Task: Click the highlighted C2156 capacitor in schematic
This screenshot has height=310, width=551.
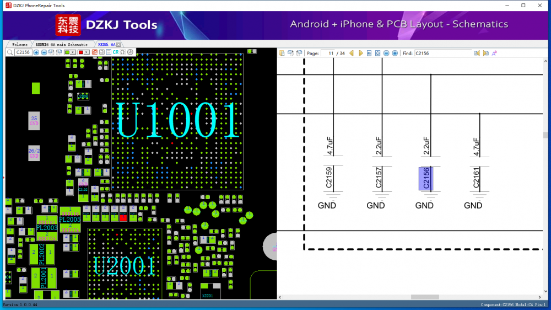Action: (426, 178)
